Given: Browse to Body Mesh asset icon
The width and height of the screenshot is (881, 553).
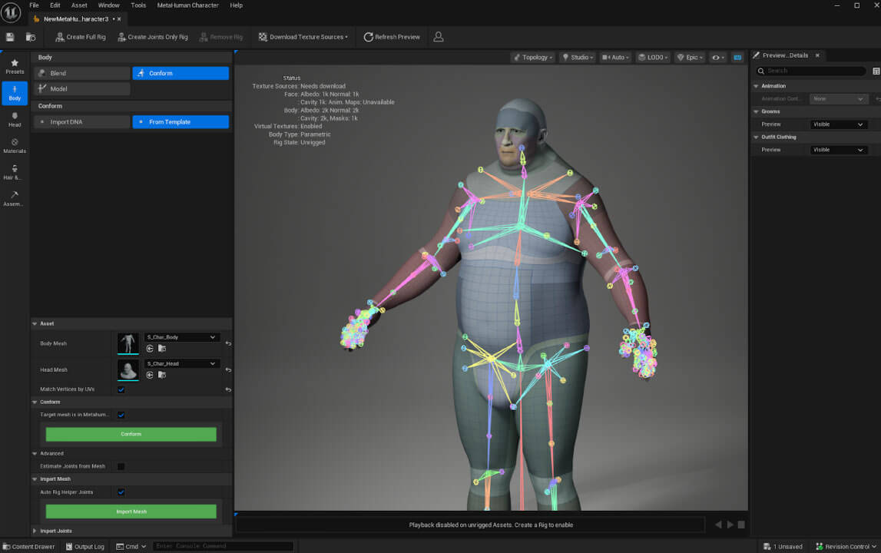Looking at the screenshot, I should pos(162,349).
